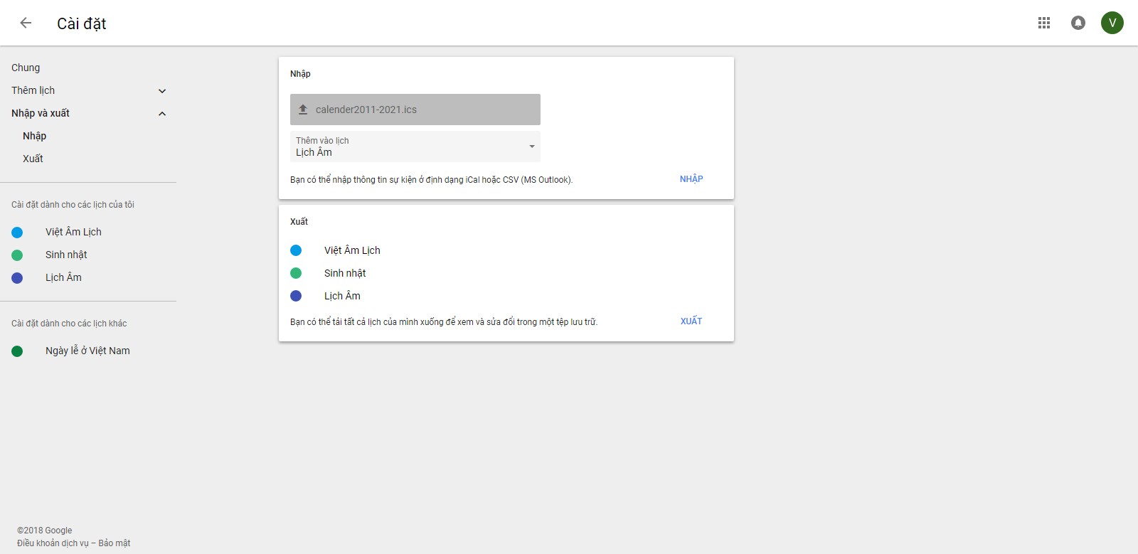The width and height of the screenshot is (1138, 554).
Task: Open the Google apps grid
Action: point(1044,23)
